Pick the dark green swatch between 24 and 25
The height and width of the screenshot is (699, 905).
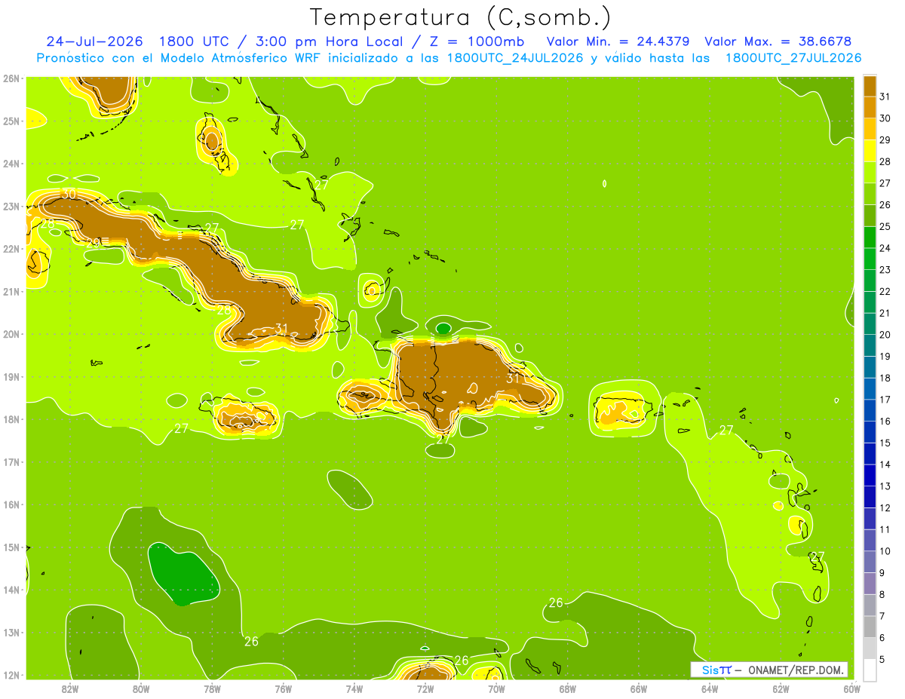pyautogui.click(x=870, y=237)
